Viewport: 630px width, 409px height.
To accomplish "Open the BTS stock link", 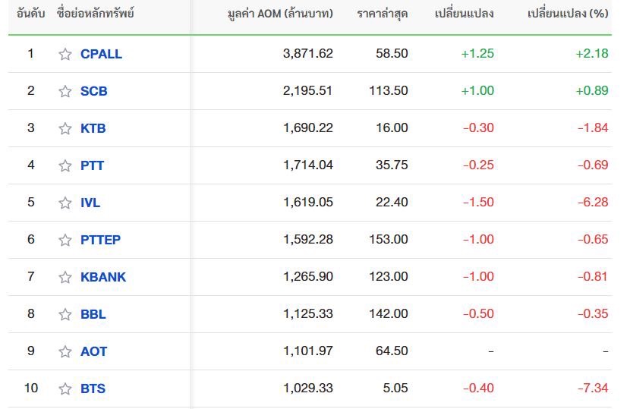I will (x=93, y=389).
